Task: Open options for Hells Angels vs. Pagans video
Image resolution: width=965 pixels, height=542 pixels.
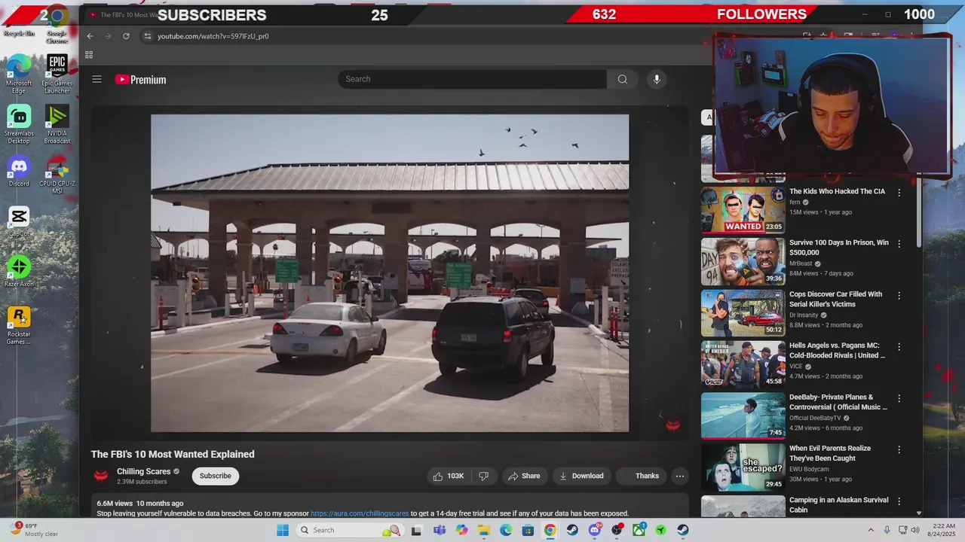Action: 899,347
